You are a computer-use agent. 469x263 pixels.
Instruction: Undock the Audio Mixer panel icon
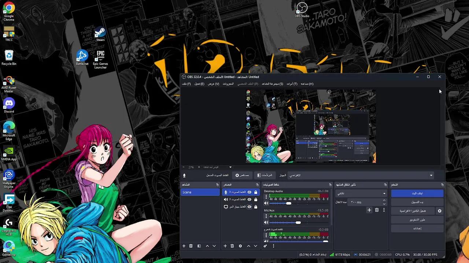(x=330, y=185)
